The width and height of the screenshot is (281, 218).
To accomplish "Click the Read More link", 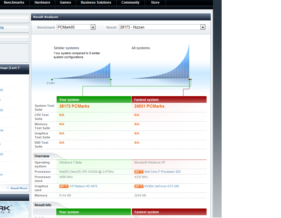I will pyautogui.click(x=19, y=188).
